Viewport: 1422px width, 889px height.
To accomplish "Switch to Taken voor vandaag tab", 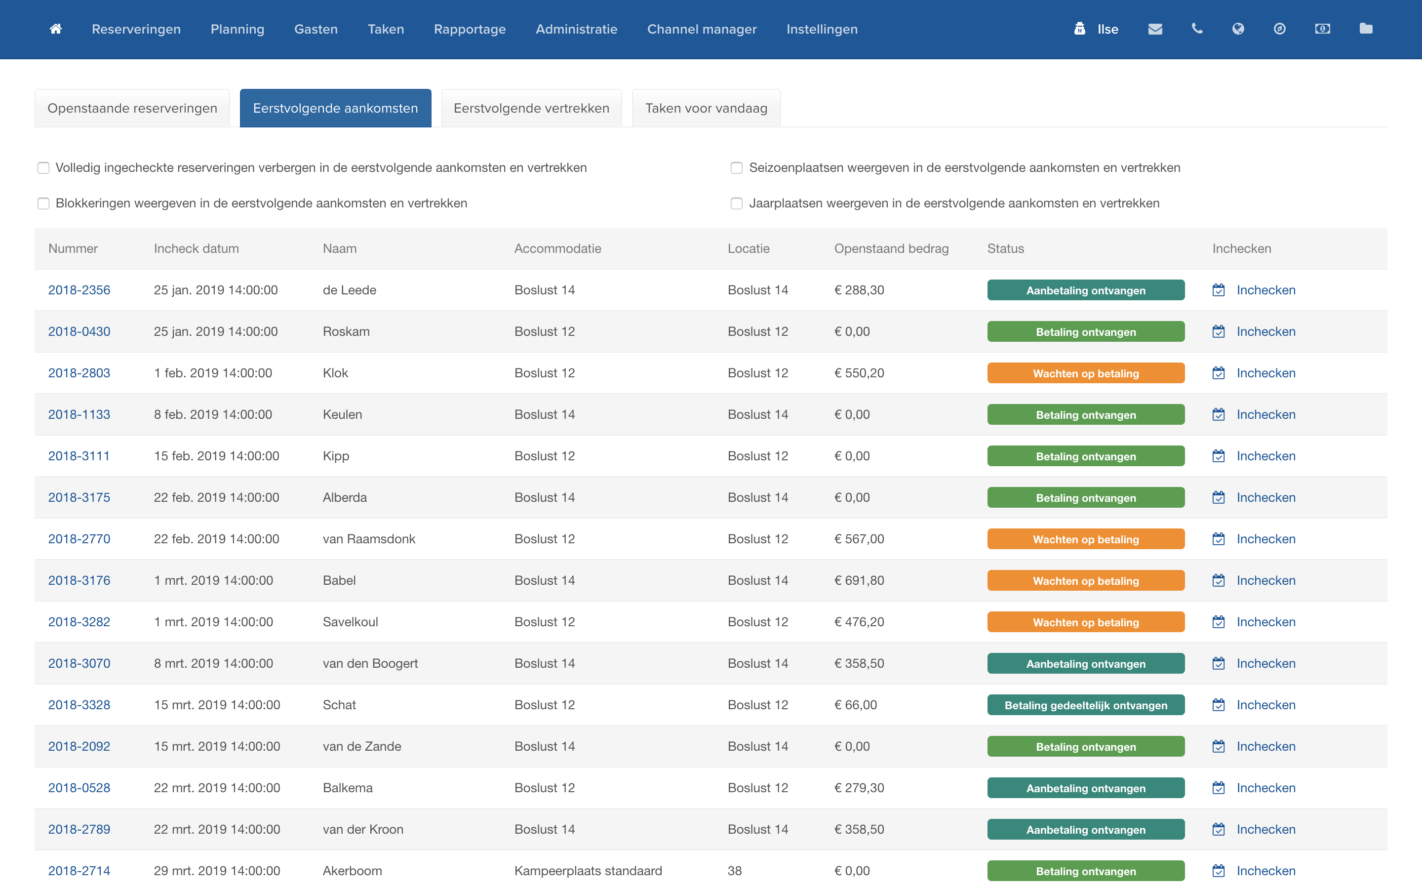I will 706,108.
